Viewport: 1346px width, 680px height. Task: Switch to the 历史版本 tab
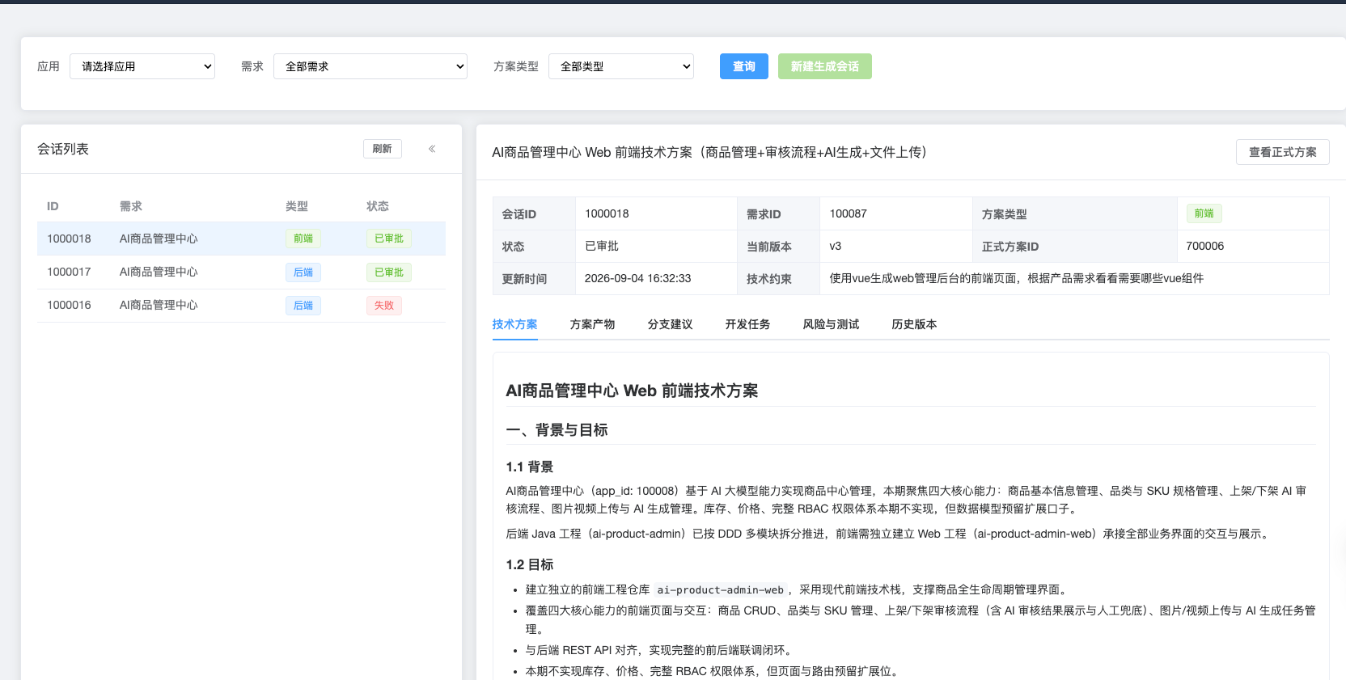click(x=915, y=324)
